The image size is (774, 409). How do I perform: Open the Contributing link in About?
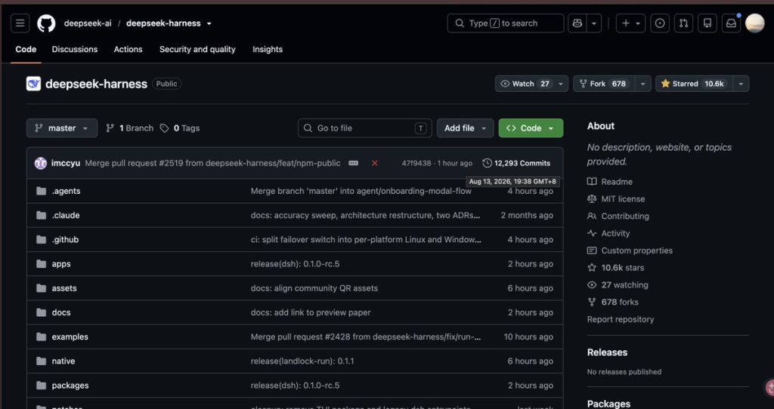[x=625, y=217]
